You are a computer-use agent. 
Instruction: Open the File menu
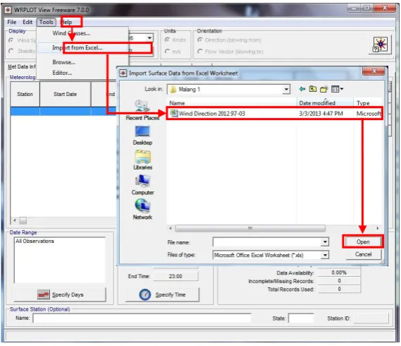coord(12,22)
